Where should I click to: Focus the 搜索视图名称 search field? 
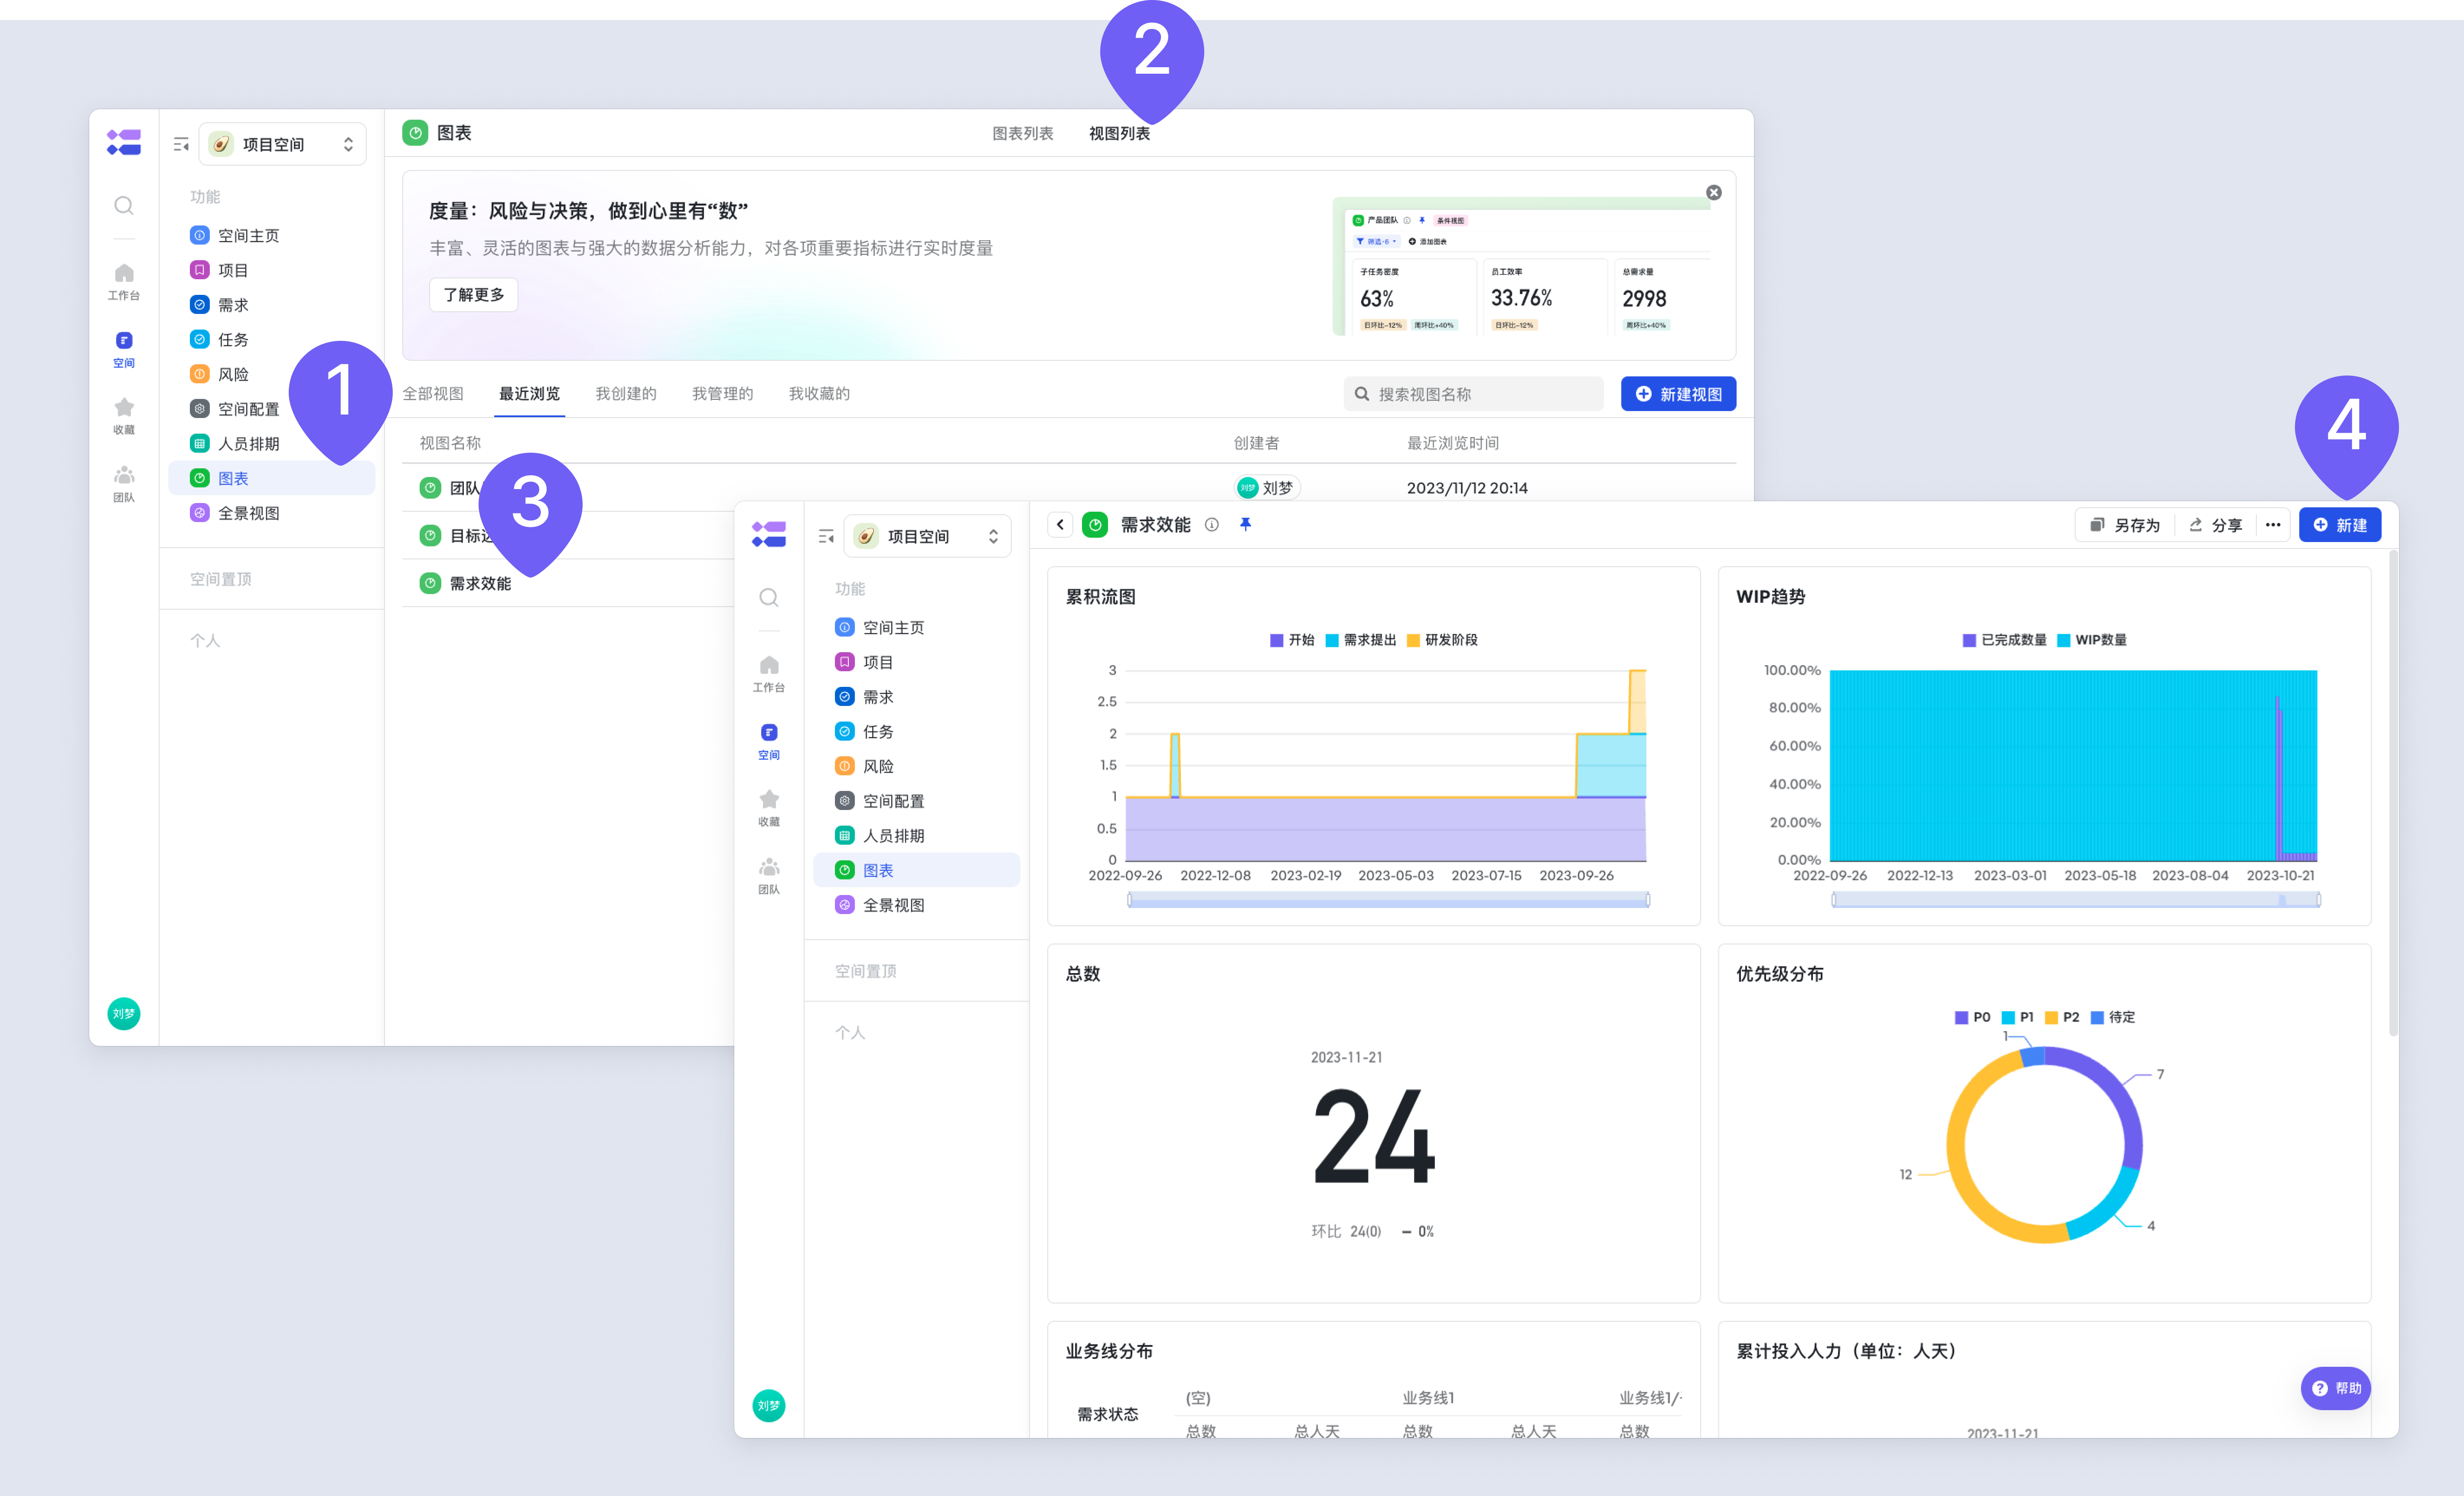(1473, 394)
